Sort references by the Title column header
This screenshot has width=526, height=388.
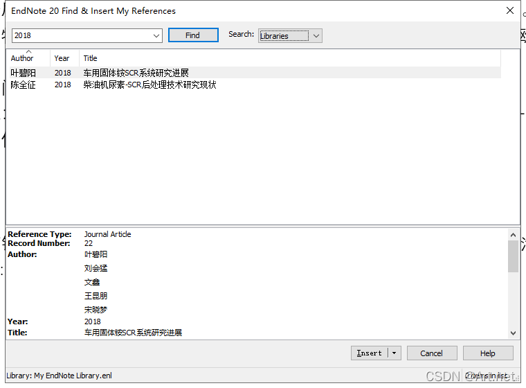point(90,58)
